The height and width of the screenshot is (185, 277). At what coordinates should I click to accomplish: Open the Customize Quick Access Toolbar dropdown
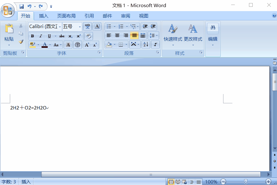coord(51,7)
